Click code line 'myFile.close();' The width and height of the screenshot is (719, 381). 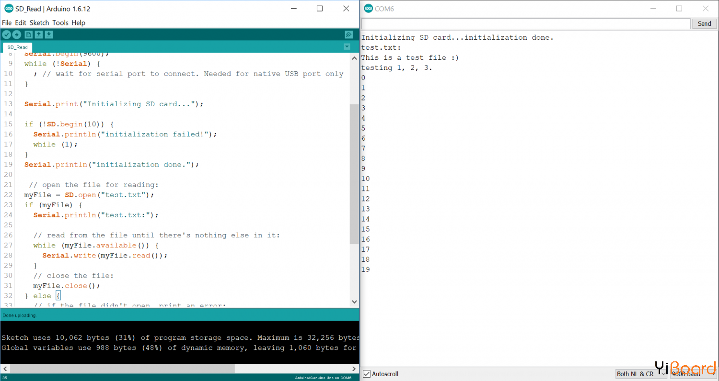coord(67,286)
